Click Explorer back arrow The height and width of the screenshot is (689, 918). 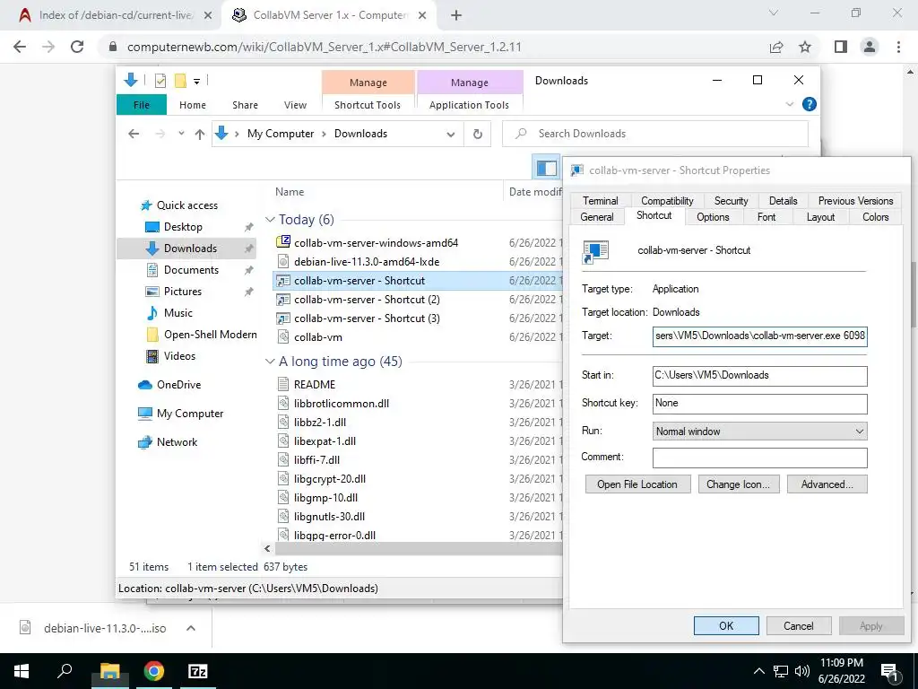point(134,135)
